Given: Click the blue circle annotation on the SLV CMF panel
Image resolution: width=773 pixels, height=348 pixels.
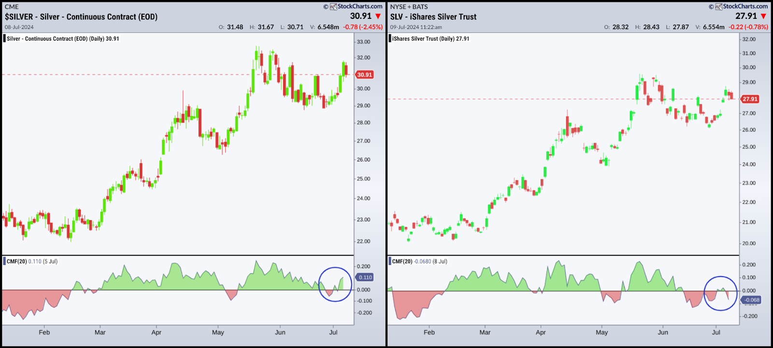Looking at the screenshot, I should pos(720,277).
